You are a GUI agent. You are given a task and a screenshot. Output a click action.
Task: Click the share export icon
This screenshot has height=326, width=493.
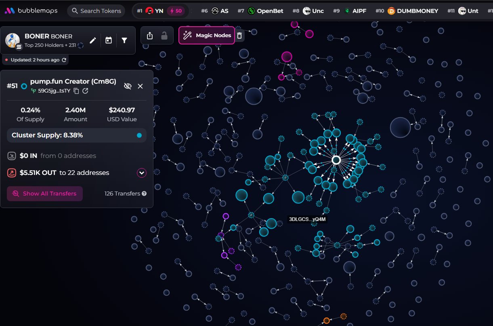(x=150, y=36)
